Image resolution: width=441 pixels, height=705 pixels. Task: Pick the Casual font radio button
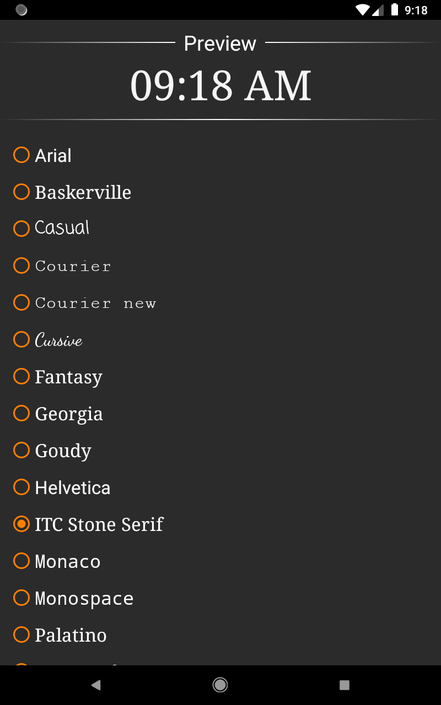pyautogui.click(x=21, y=229)
